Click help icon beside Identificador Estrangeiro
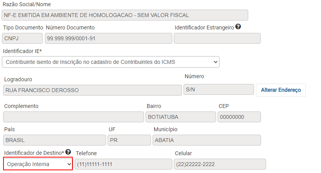 click(x=238, y=27)
